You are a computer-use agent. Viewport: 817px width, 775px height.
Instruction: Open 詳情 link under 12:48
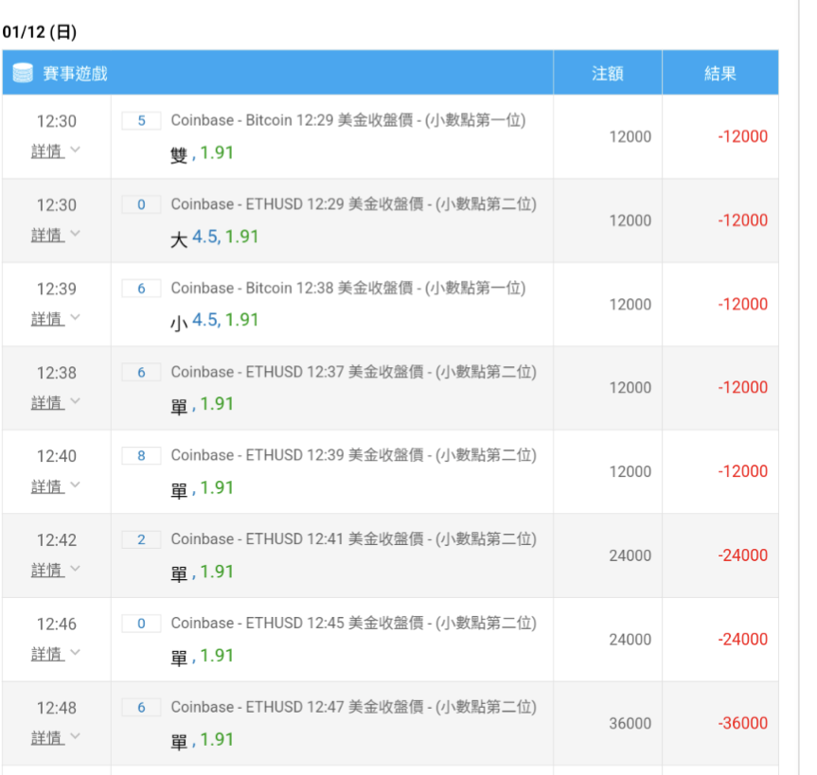(47, 738)
